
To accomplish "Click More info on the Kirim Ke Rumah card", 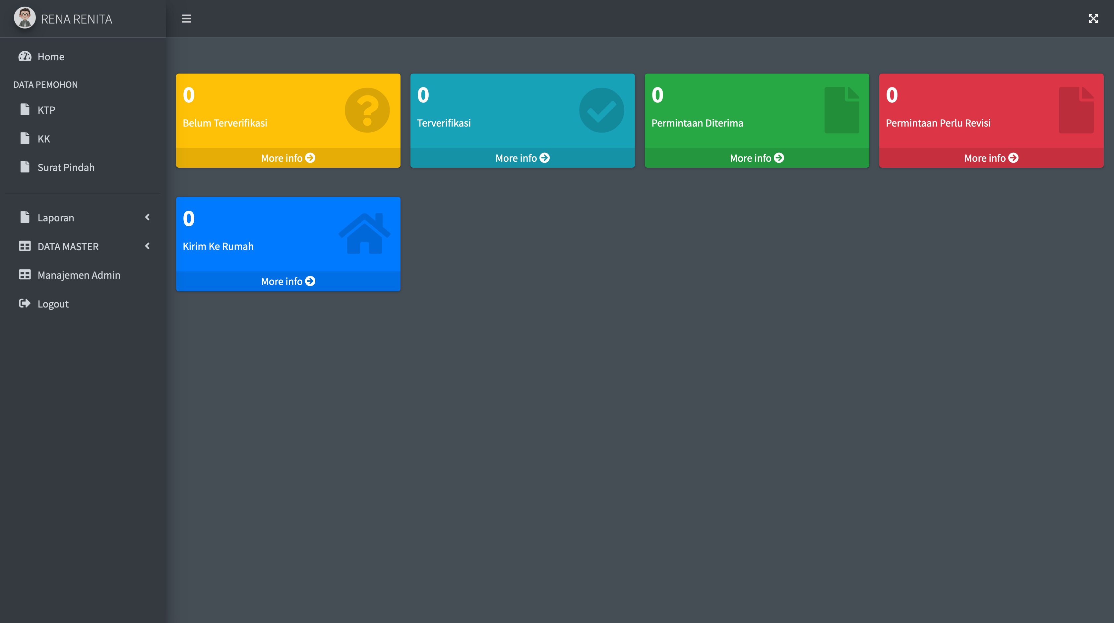I will point(288,281).
